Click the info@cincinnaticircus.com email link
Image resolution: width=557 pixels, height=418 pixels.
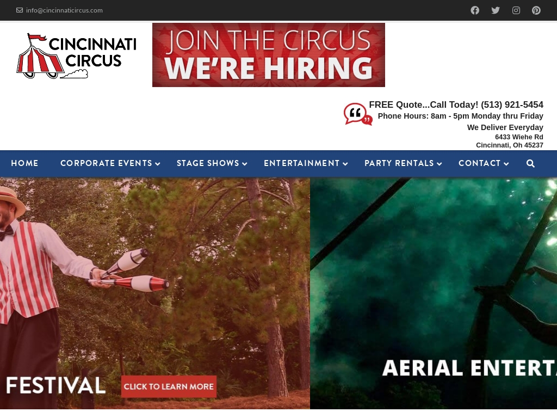64,10
